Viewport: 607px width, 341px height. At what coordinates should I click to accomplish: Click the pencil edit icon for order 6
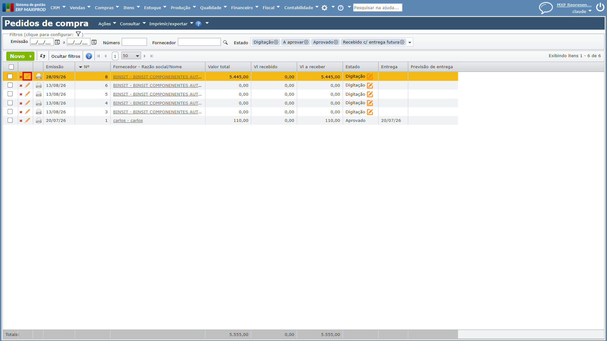pyautogui.click(x=28, y=85)
